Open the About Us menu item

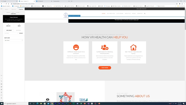(x=128, y=14)
